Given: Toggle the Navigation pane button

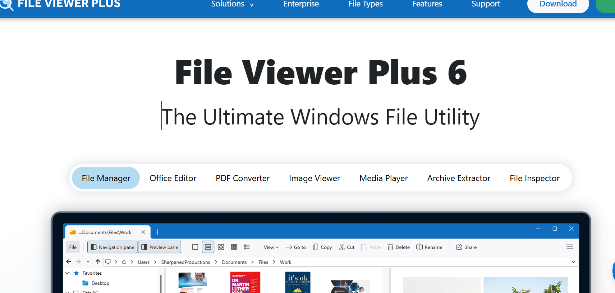Looking at the screenshot, I should click(113, 247).
